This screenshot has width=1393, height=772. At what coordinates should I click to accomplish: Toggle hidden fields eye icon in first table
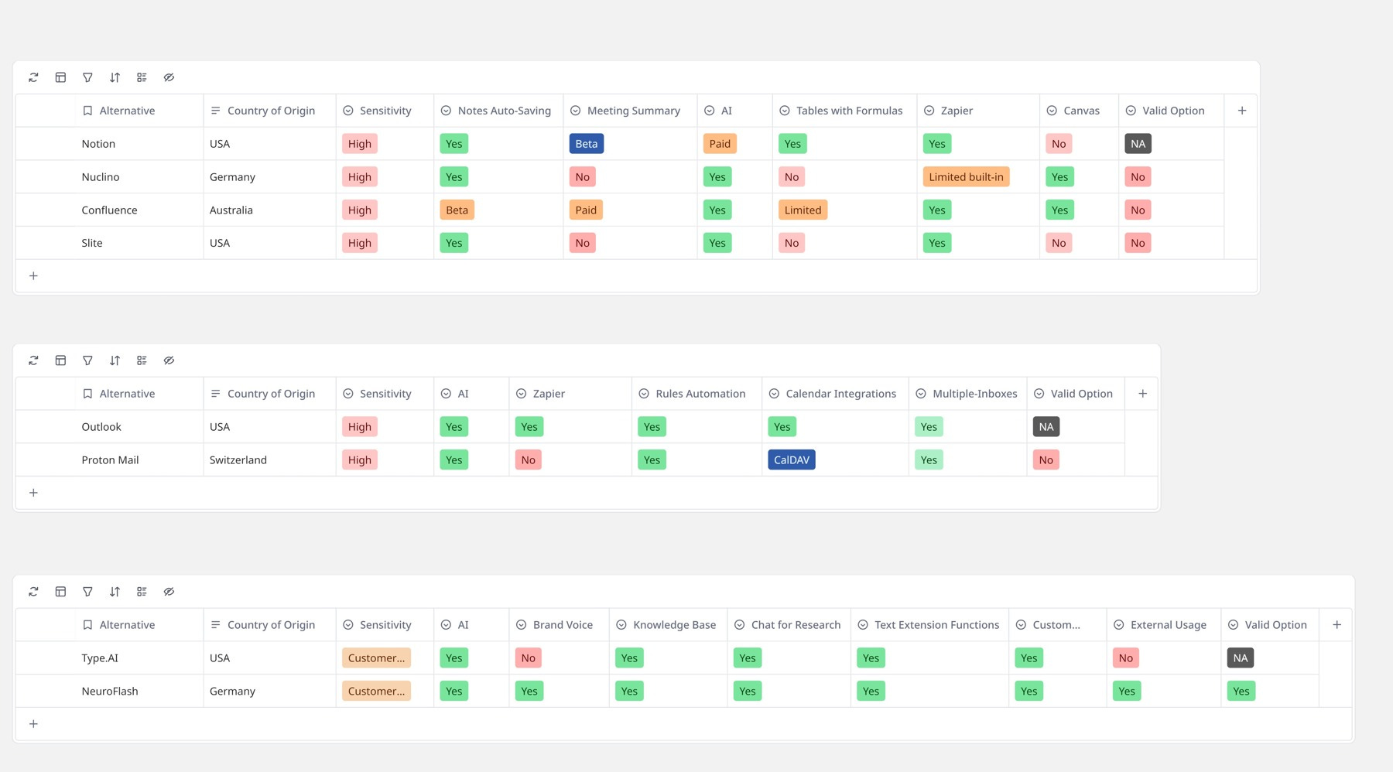point(169,77)
